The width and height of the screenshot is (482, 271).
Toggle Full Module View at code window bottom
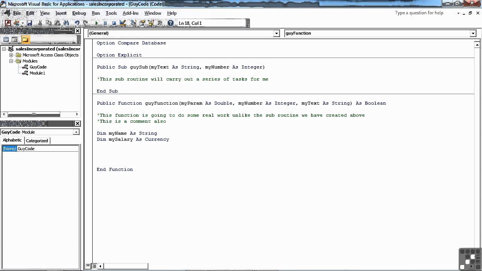[x=94, y=266]
